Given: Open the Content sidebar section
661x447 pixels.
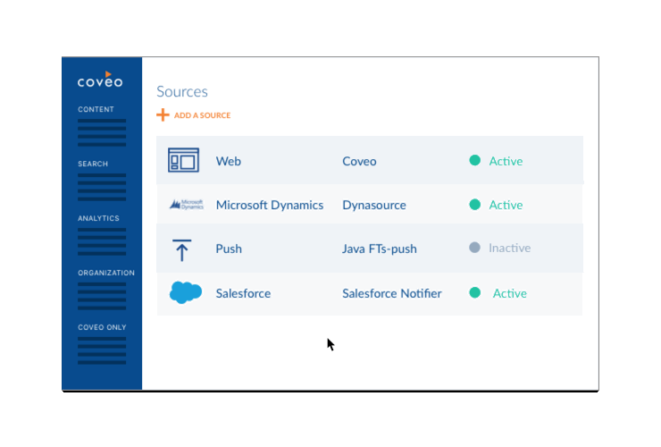Looking at the screenshot, I should click(96, 109).
